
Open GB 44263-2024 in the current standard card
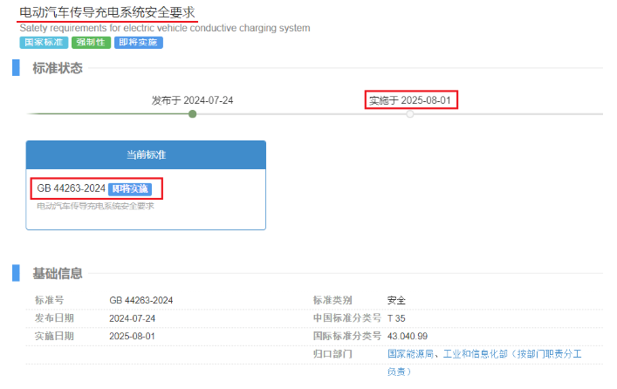[72, 188]
